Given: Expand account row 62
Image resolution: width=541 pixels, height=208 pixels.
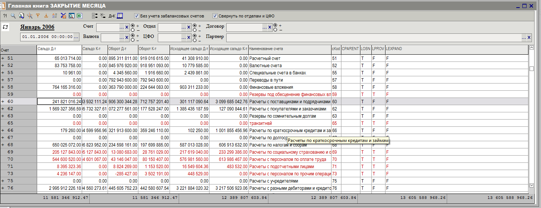Looking at the screenshot, I should click(3, 109).
